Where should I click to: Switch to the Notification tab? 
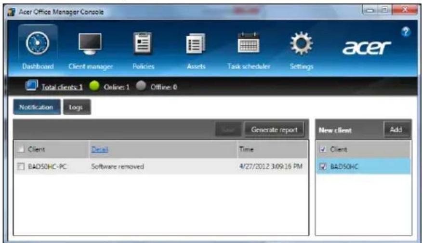coord(37,107)
